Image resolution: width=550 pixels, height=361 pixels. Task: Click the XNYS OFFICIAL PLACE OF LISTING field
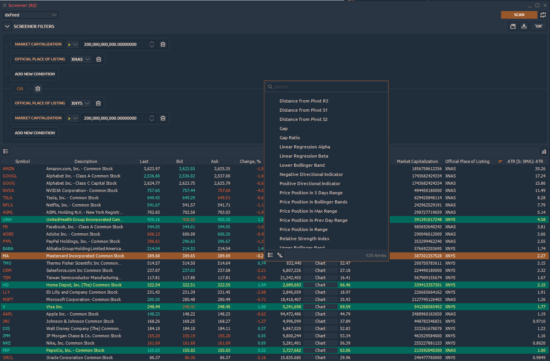point(40,103)
